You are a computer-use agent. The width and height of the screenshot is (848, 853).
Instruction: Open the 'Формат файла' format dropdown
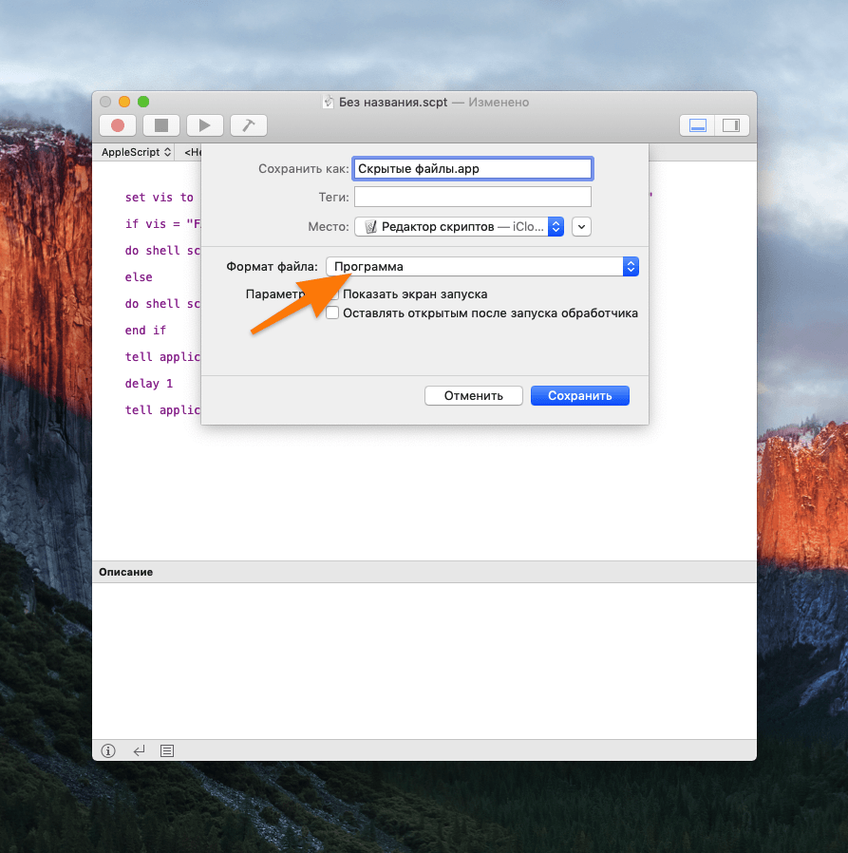point(482,267)
